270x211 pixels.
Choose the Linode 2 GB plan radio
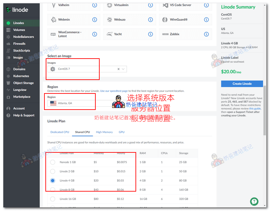53,171
